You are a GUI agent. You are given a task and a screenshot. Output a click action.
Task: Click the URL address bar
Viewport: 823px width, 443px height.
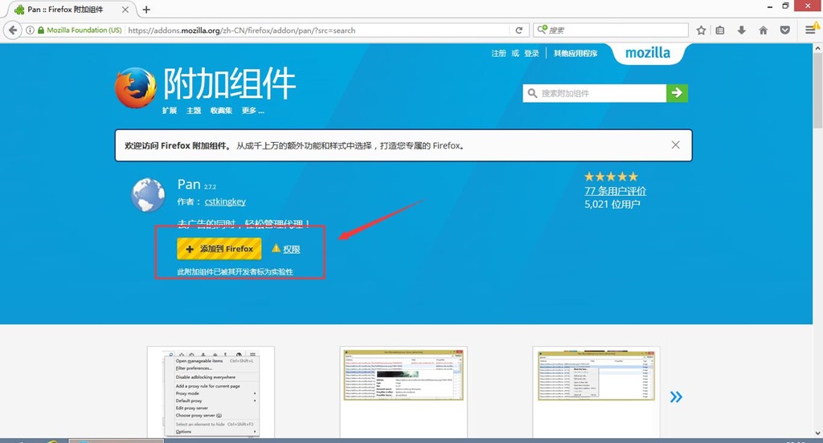(x=317, y=30)
